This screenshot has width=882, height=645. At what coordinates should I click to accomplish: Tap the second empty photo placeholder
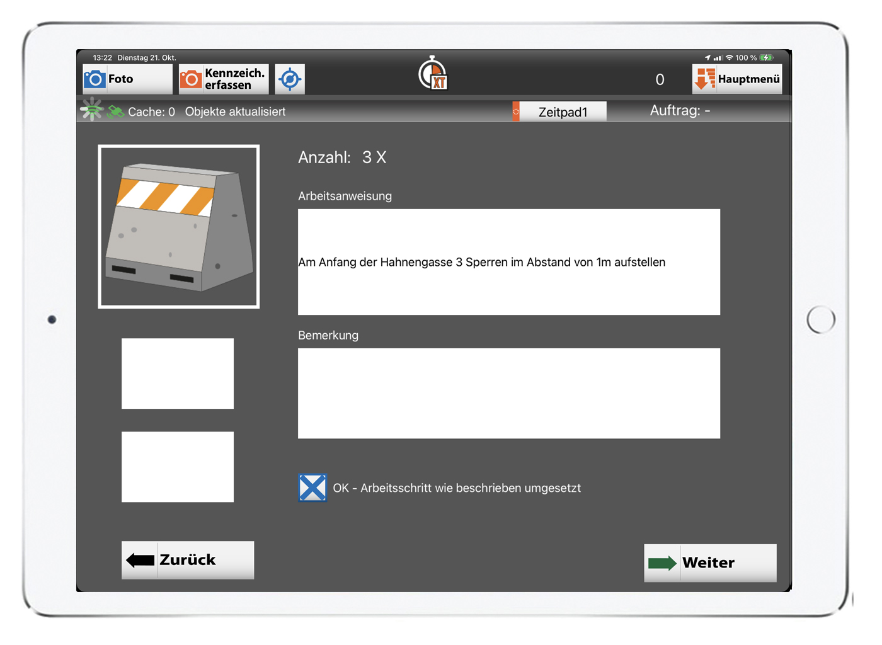(x=178, y=467)
